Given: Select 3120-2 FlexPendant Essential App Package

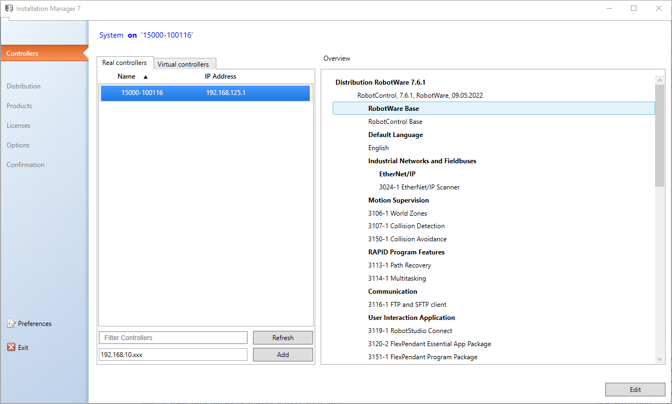Looking at the screenshot, I should tap(429, 344).
